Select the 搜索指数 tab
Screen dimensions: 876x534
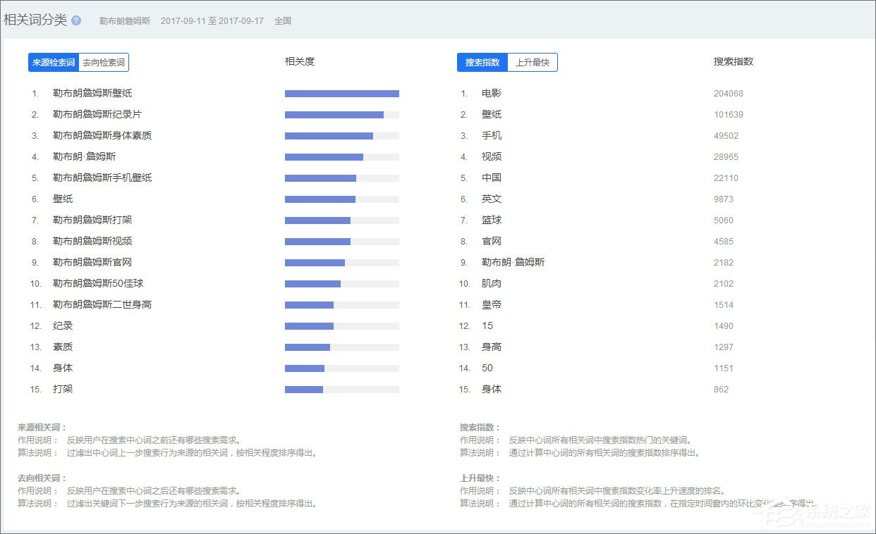click(482, 62)
